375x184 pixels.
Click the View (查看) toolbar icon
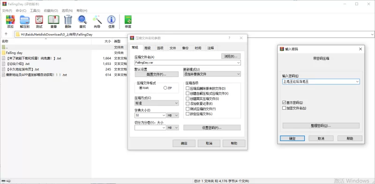tap(53, 21)
